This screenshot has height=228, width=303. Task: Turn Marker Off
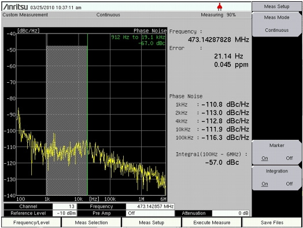click(x=289, y=158)
